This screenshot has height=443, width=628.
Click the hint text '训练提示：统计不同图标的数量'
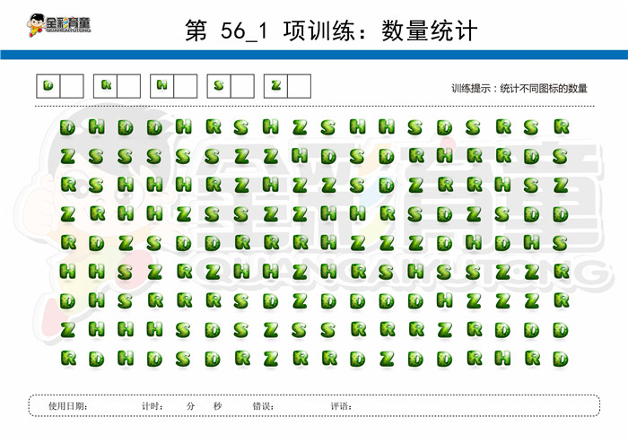tap(519, 89)
